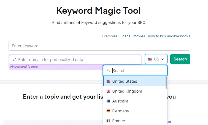Select United States from country list

(125, 81)
